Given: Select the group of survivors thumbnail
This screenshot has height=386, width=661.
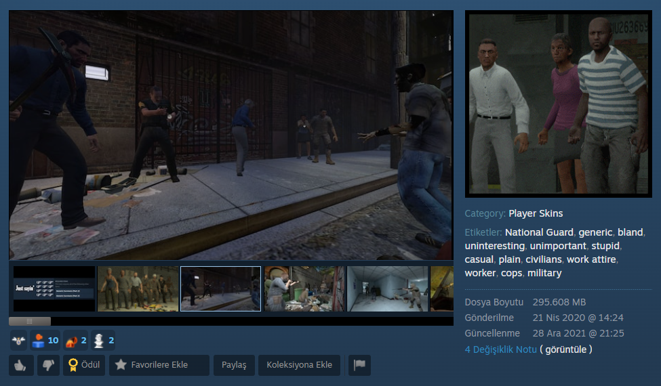Looking at the screenshot, I should point(138,288).
